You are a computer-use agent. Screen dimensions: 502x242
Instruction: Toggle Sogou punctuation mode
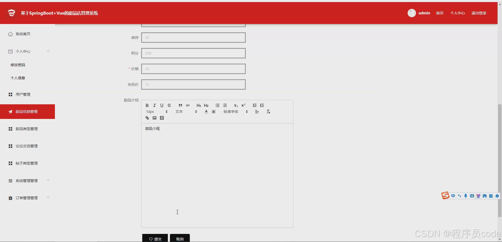click(459, 196)
